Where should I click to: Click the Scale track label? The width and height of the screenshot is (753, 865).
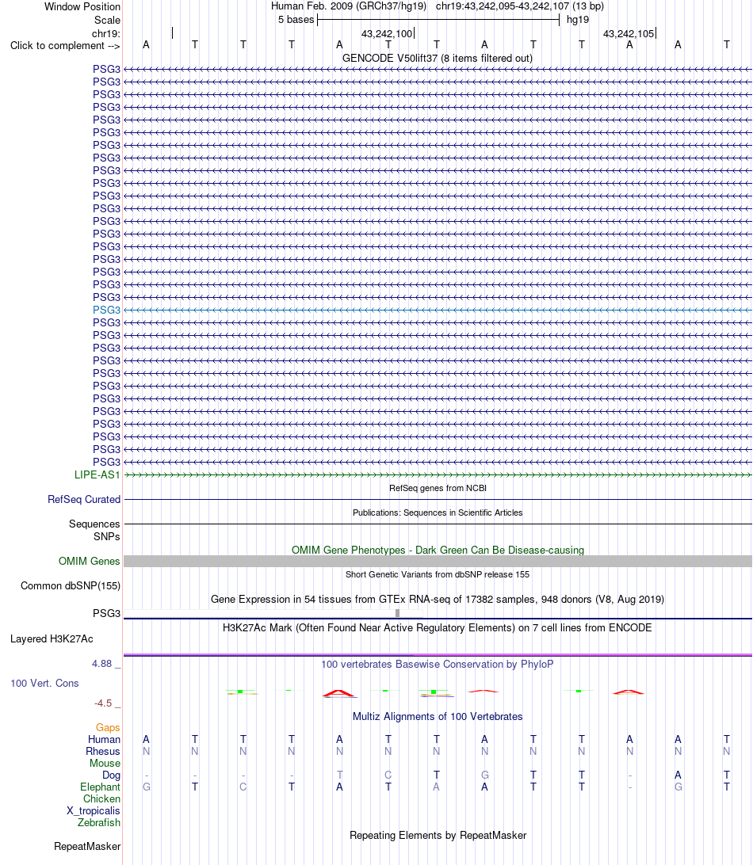coord(107,20)
